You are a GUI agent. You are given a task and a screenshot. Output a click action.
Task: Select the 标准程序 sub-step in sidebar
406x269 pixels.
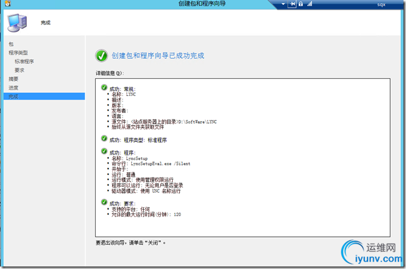24,61
